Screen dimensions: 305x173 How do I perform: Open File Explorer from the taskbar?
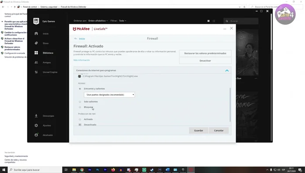tap(74, 170)
